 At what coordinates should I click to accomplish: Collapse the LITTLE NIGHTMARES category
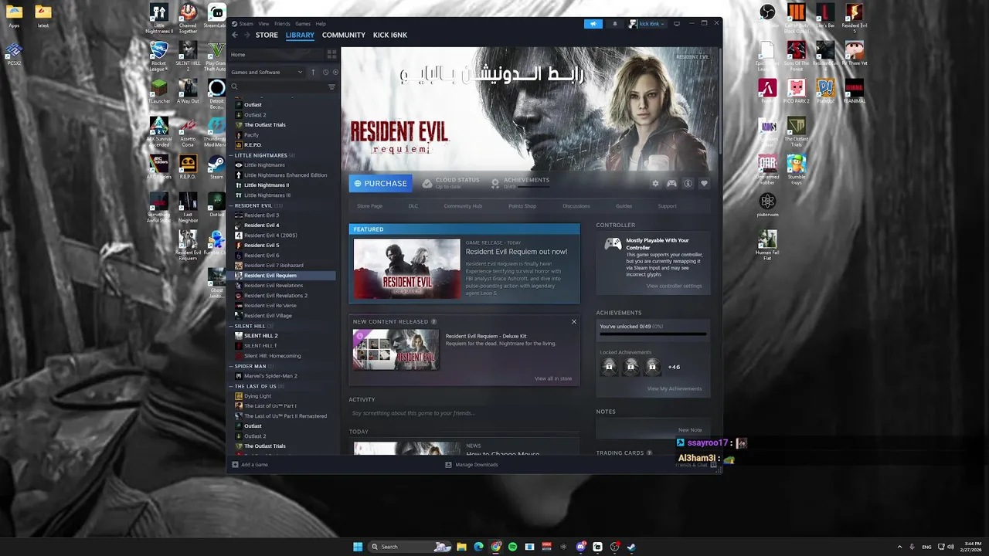tap(231, 155)
